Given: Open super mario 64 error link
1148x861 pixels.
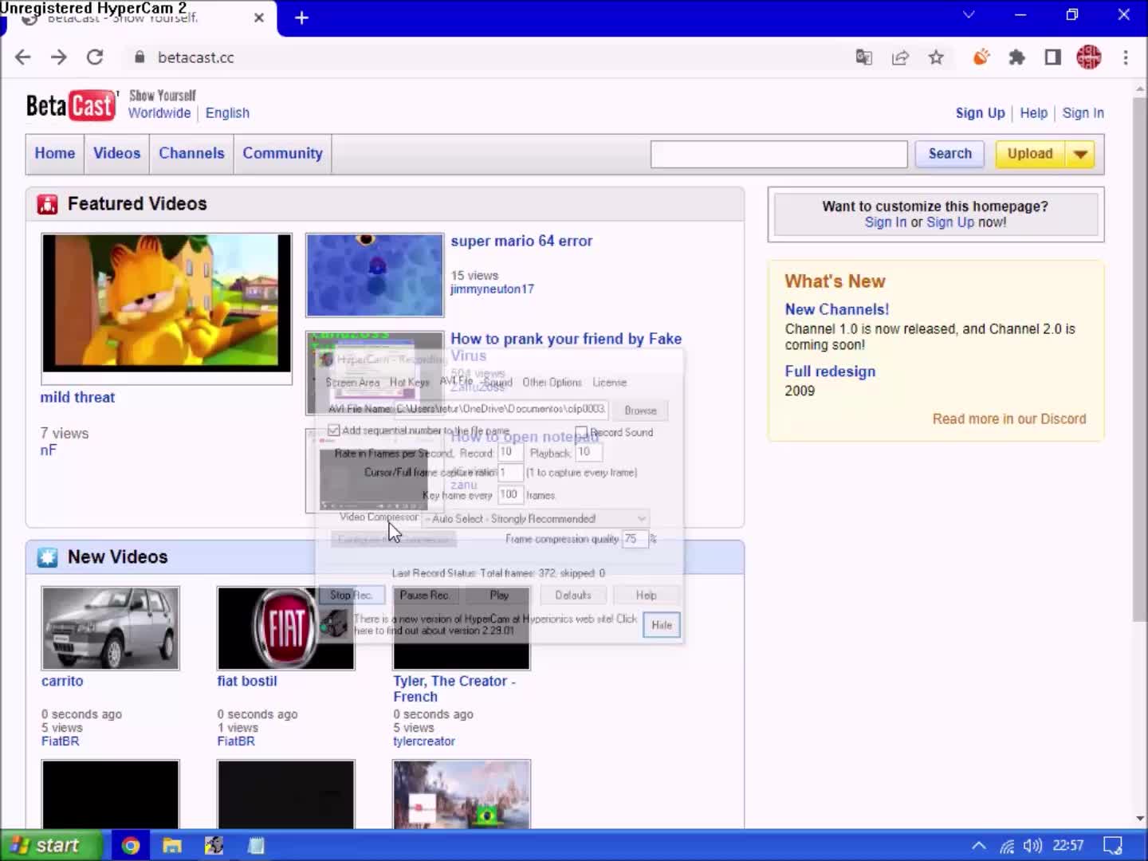Looking at the screenshot, I should point(521,242).
